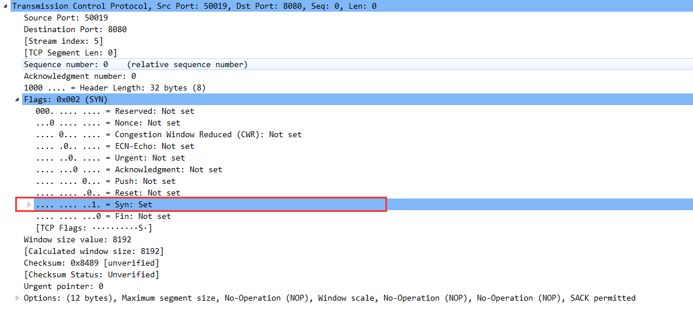Select the Calculated window size: 8192 row
Image resolution: width=693 pixels, height=310 pixels.
coord(93,251)
